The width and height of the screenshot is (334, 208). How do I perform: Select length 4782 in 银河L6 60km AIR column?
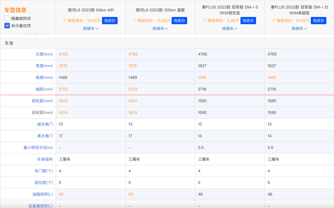(63, 54)
